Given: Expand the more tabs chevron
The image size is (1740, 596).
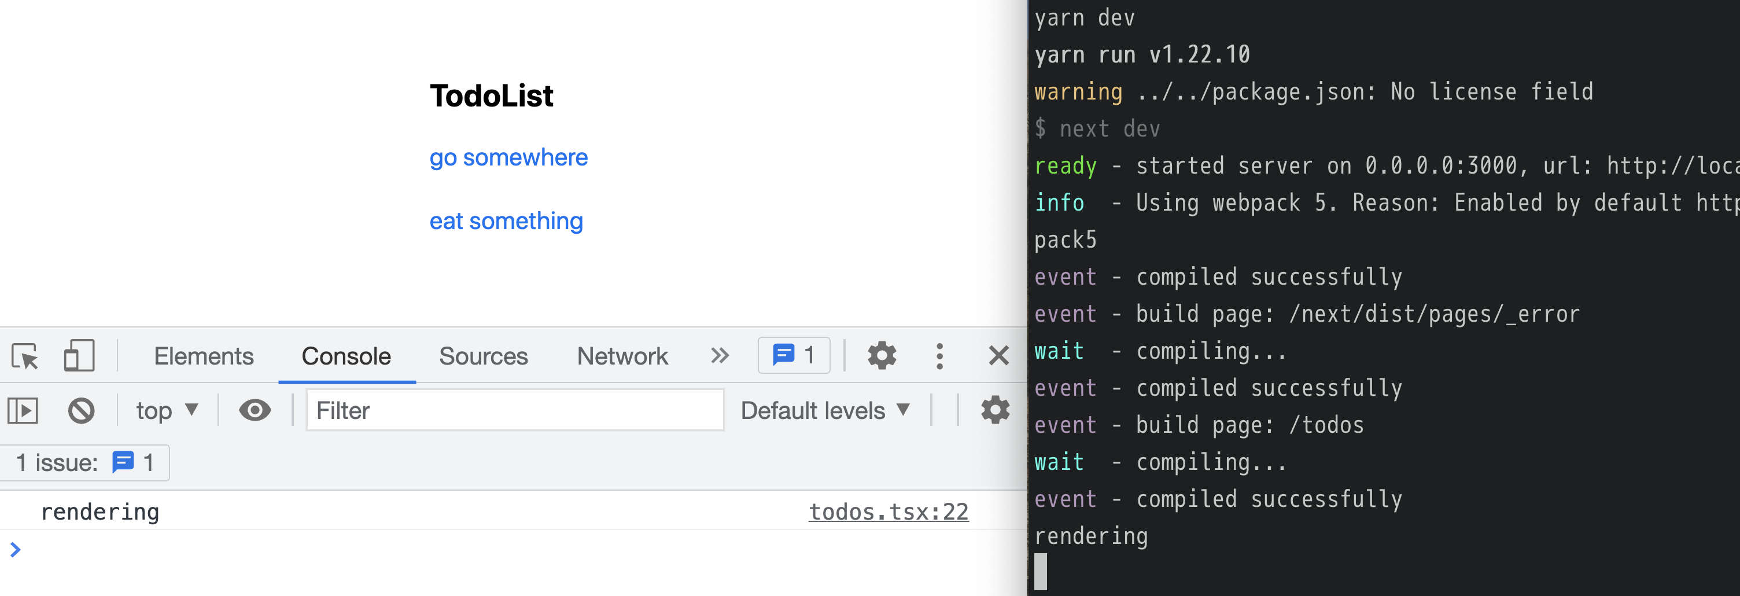Looking at the screenshot, I should (x=720, y=355).
